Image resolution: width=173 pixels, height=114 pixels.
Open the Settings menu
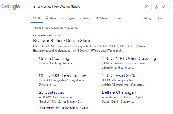[x=148, y=18]
